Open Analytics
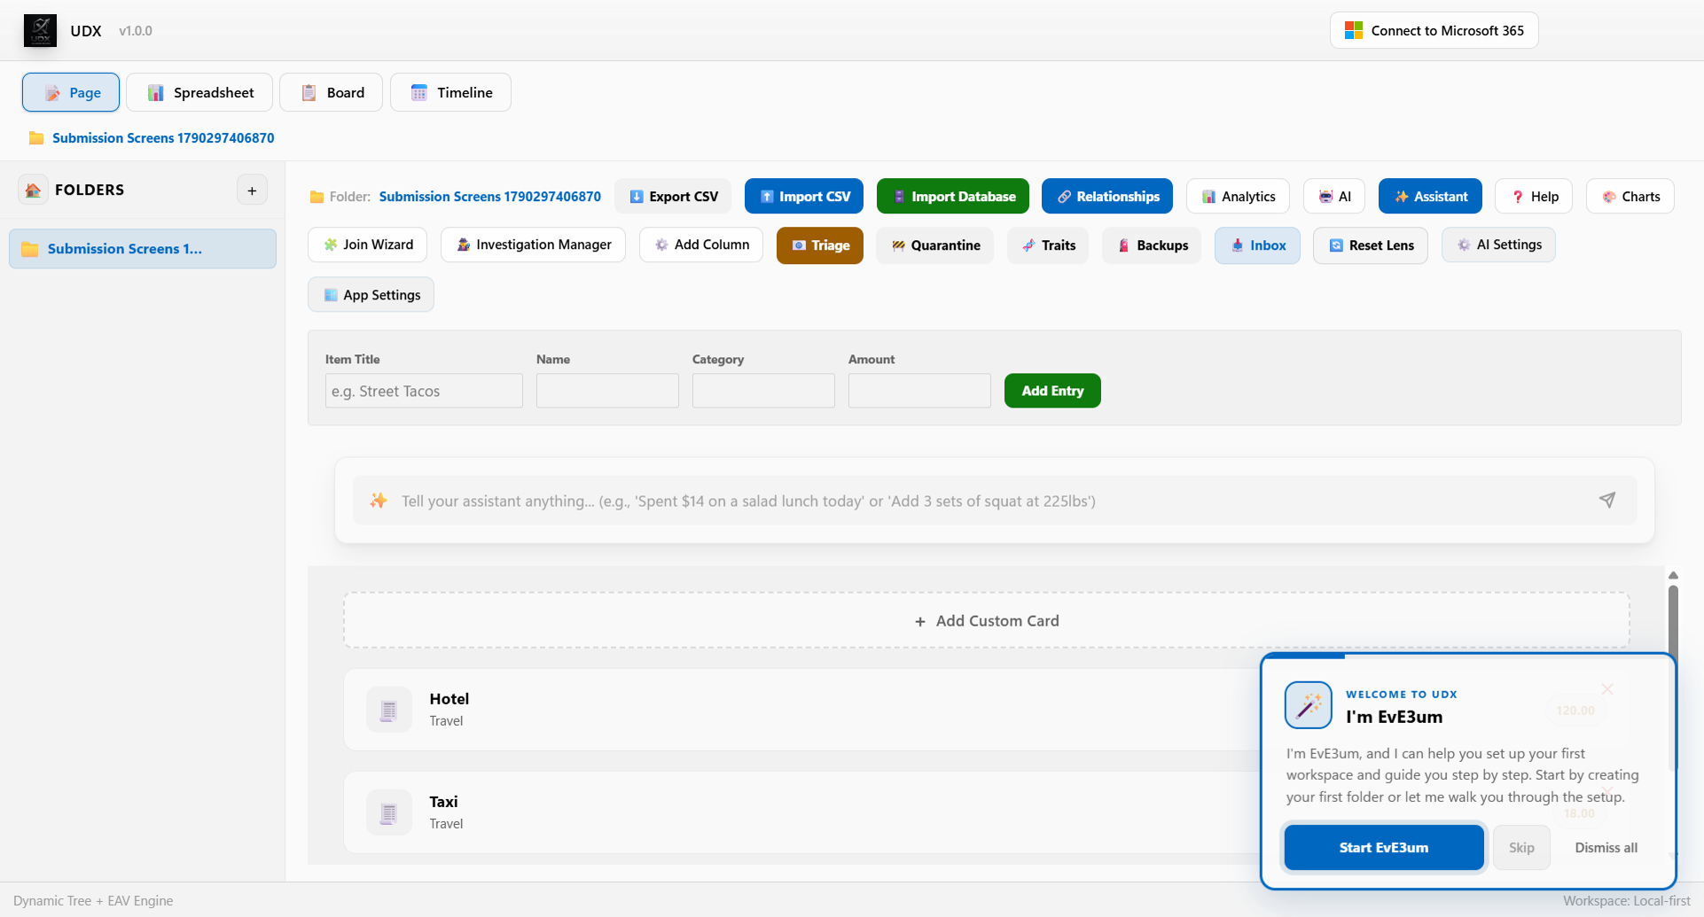Viewport: 1704px width, 917px height. pyautogui.click(x=1239, y=197)
